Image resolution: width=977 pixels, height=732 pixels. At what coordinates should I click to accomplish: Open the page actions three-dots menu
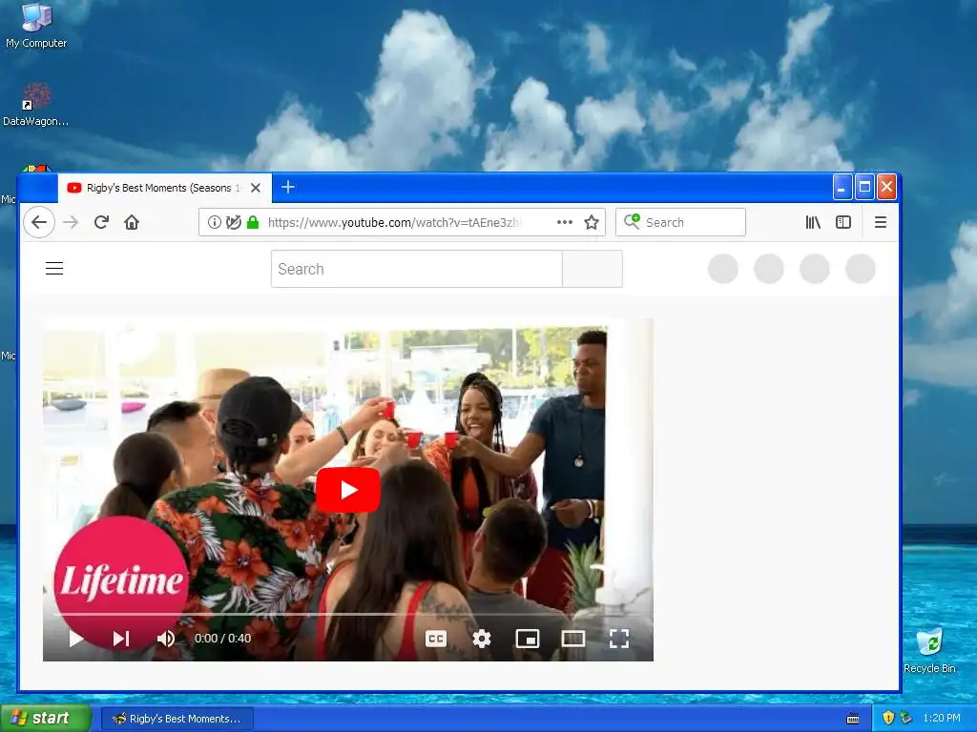(x=565, y=222)
